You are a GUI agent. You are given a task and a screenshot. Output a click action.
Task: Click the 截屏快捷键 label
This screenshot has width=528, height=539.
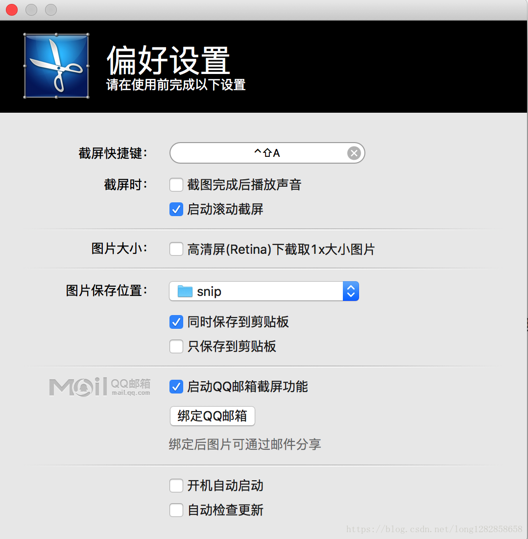click(113, 153)
